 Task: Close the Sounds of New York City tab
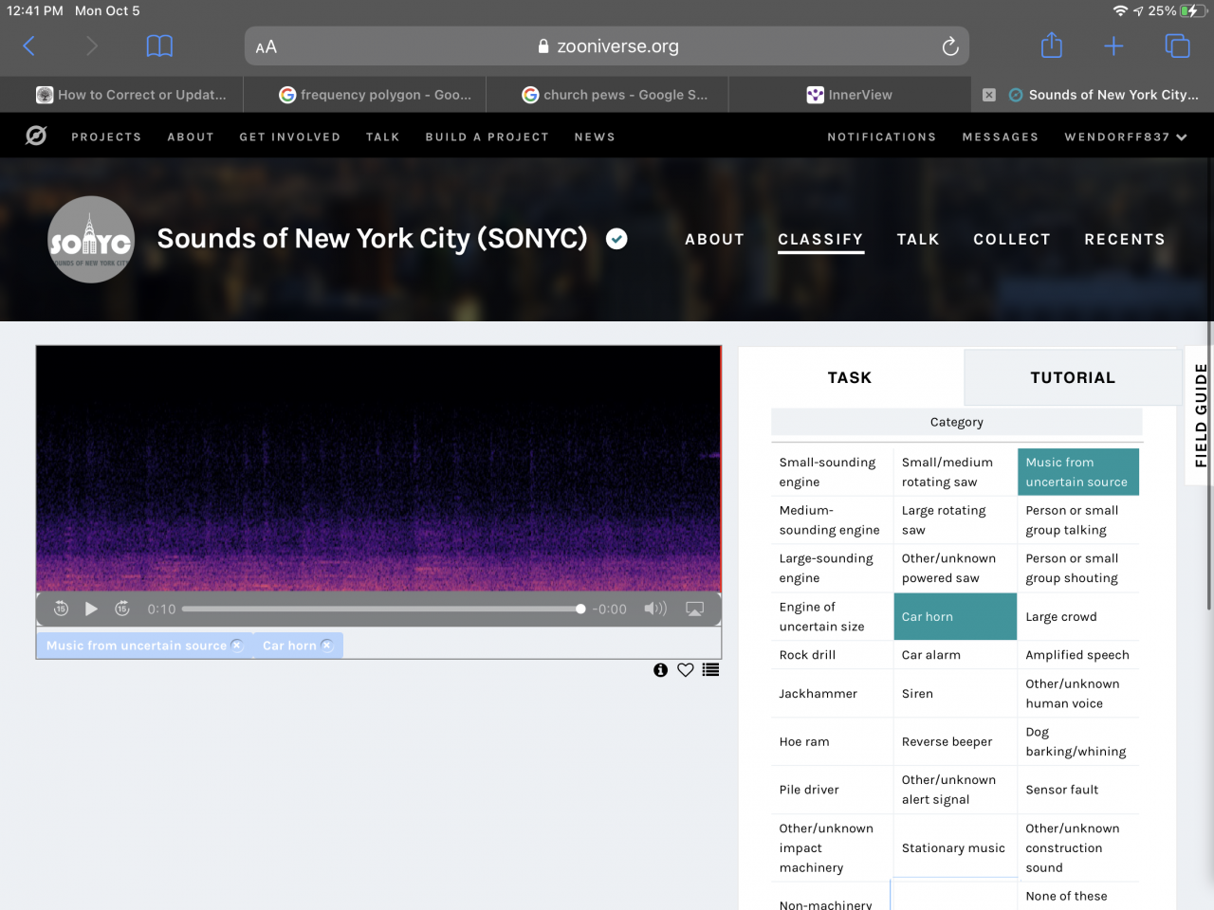coord(989,95)
